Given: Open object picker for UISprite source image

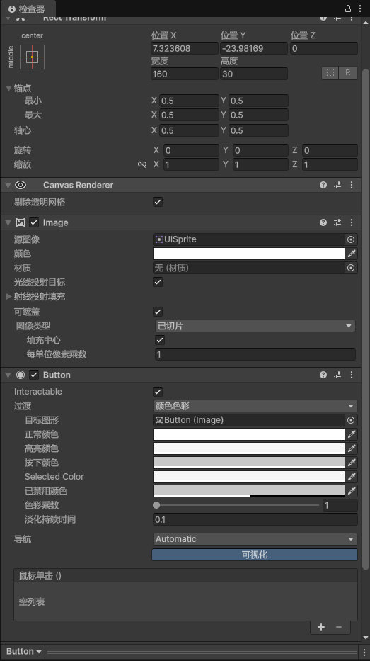Looking at the screenshot, I should pyautogui.click(x=351, y=239).
